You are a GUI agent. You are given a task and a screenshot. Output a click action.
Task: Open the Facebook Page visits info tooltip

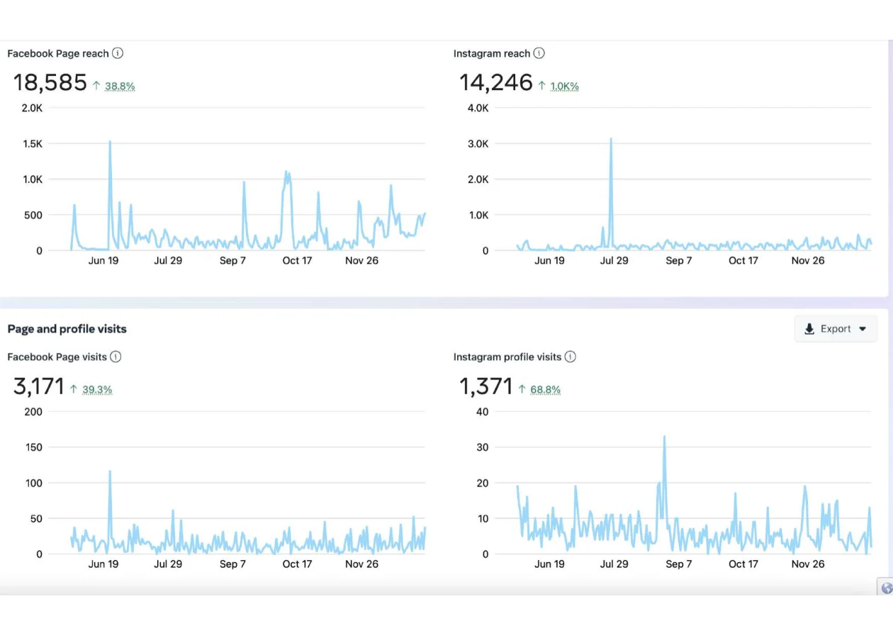click(x=116, y=357)
